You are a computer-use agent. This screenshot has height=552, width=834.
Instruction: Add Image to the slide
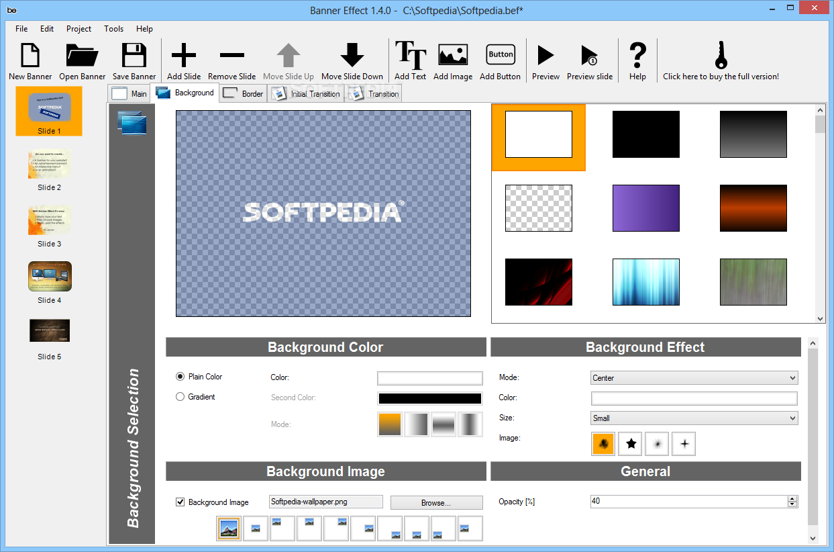[x=453, y=61]
